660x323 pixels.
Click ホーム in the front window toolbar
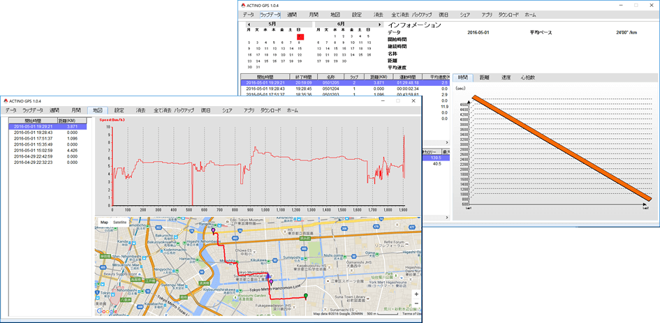point(293,111)
